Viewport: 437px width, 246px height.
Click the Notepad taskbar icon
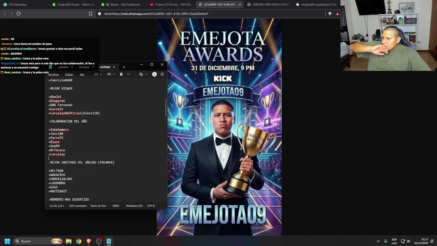click(x=109, y=241)
